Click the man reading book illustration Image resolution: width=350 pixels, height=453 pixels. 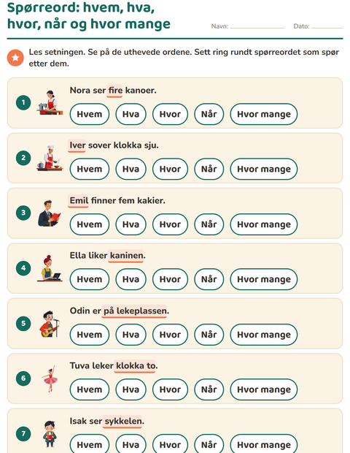(50, 213)
